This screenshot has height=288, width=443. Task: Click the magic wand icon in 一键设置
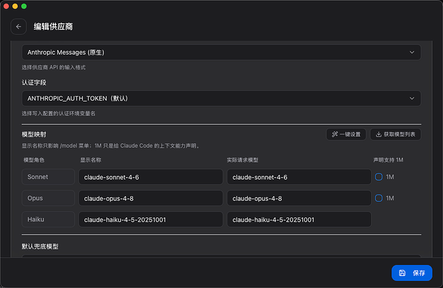click(334, 134)
